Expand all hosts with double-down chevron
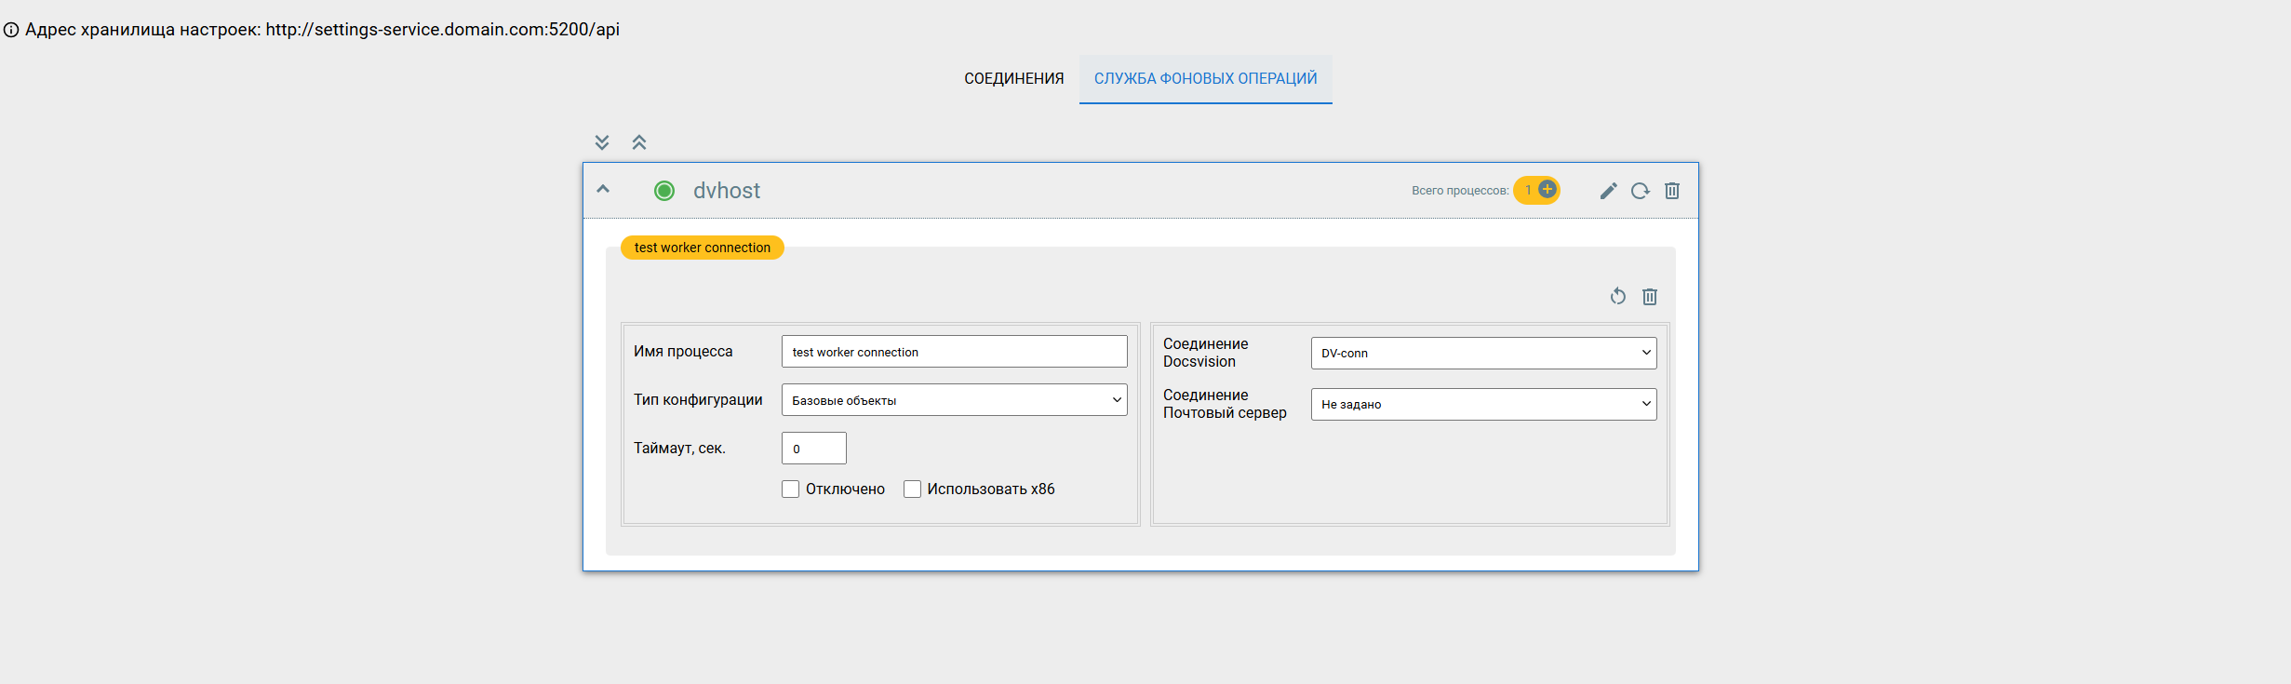 (x=602, y=142)
